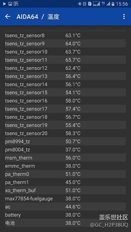Tap the pm8994_tz temperature row
Screen dimensions: 131x232
tap(65, 141)
